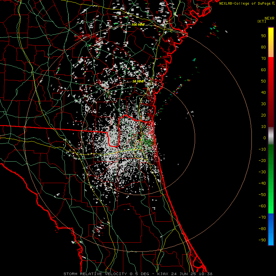Select the 100 NMI range ring label
The width and height of the screenshot is (276, 276).
pyautogui.click(x=138, y=25)
